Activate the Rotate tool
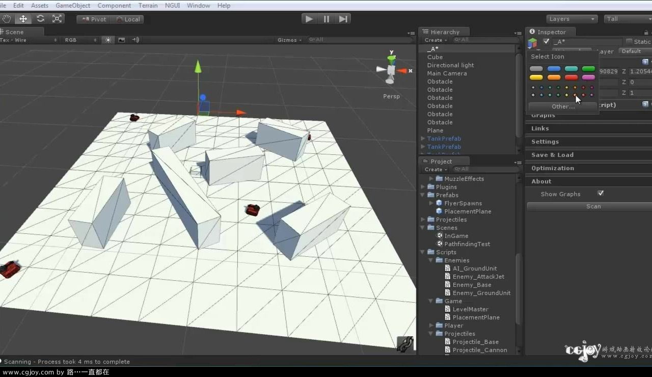This screenshot has height=377, width=652. (40, 19)
